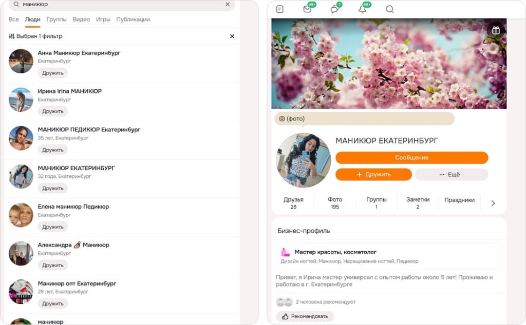The width and height of the screenshot is (526, 325).
Task: Expand more profile sections with right chevron
Action: pos(493,203)
